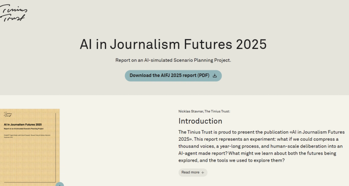Click the Tinius Trust logo
Screen dimensions: 349x186
pyautogui.click(x=13, y=13)
